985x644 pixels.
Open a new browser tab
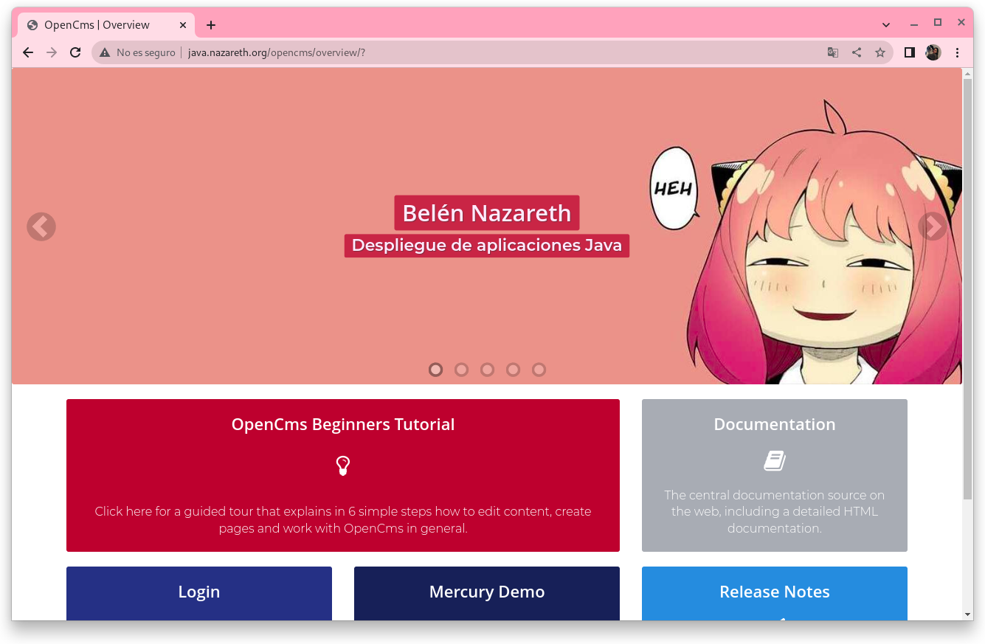click(211, 25)
